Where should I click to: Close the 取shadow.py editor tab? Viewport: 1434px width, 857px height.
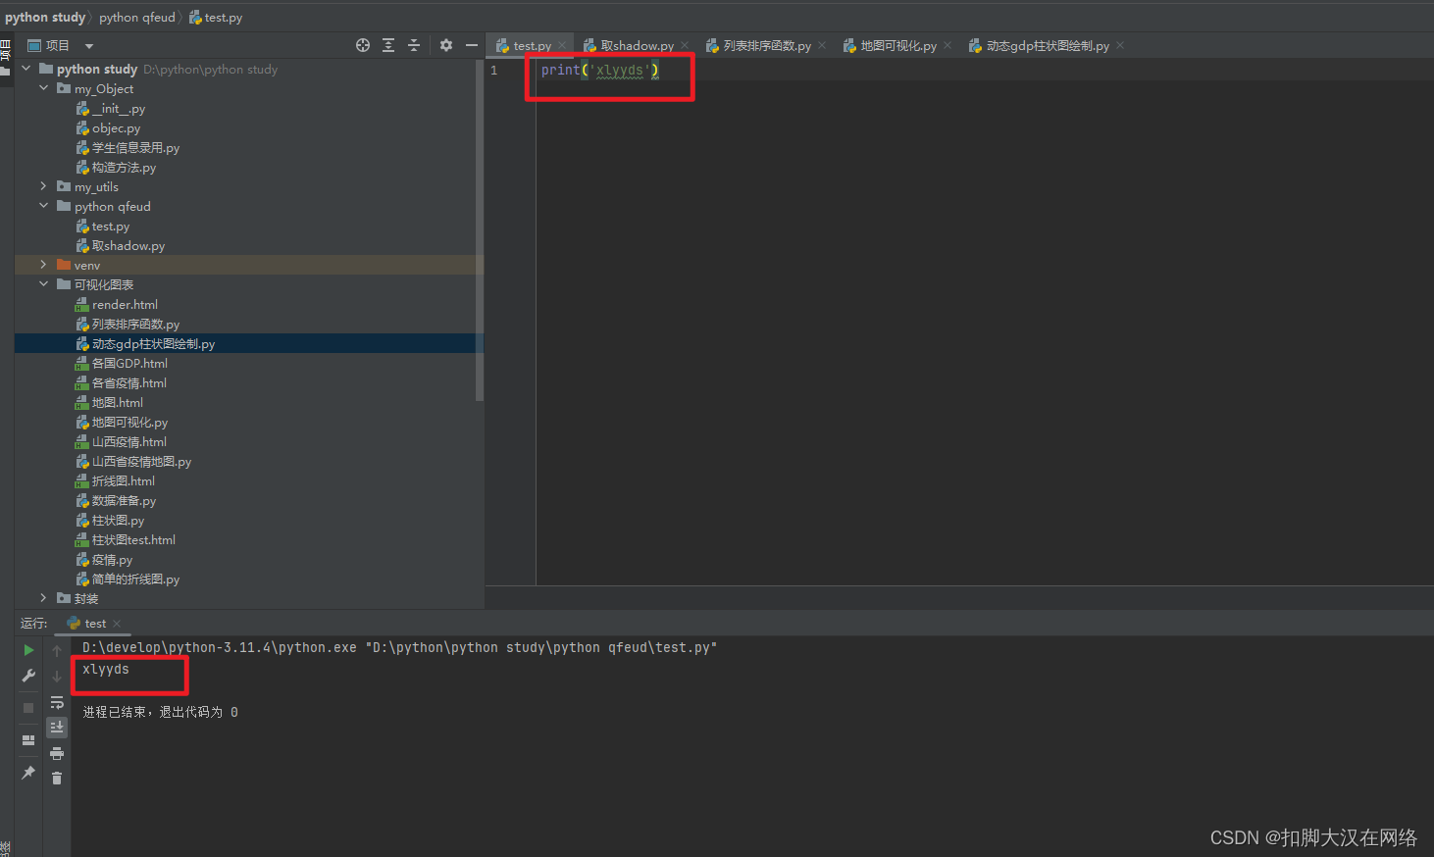click(x=685, y=46)
